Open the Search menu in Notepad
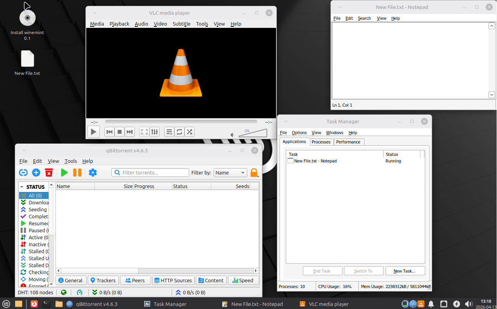497x309 pixels. 364,18
